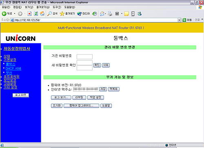Click the 초기화 reset button

(57, 106)
